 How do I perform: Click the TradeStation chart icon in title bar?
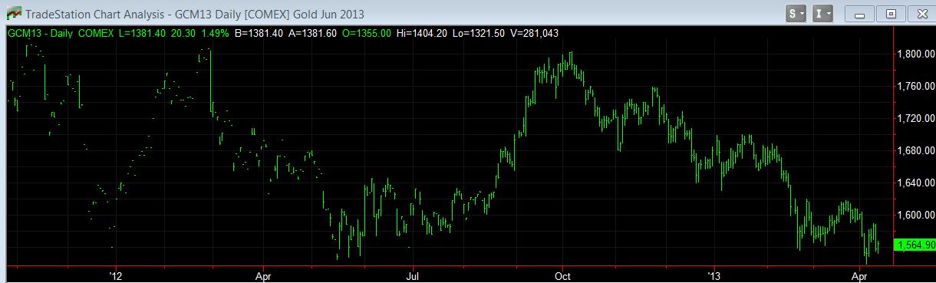click(14, 14)
